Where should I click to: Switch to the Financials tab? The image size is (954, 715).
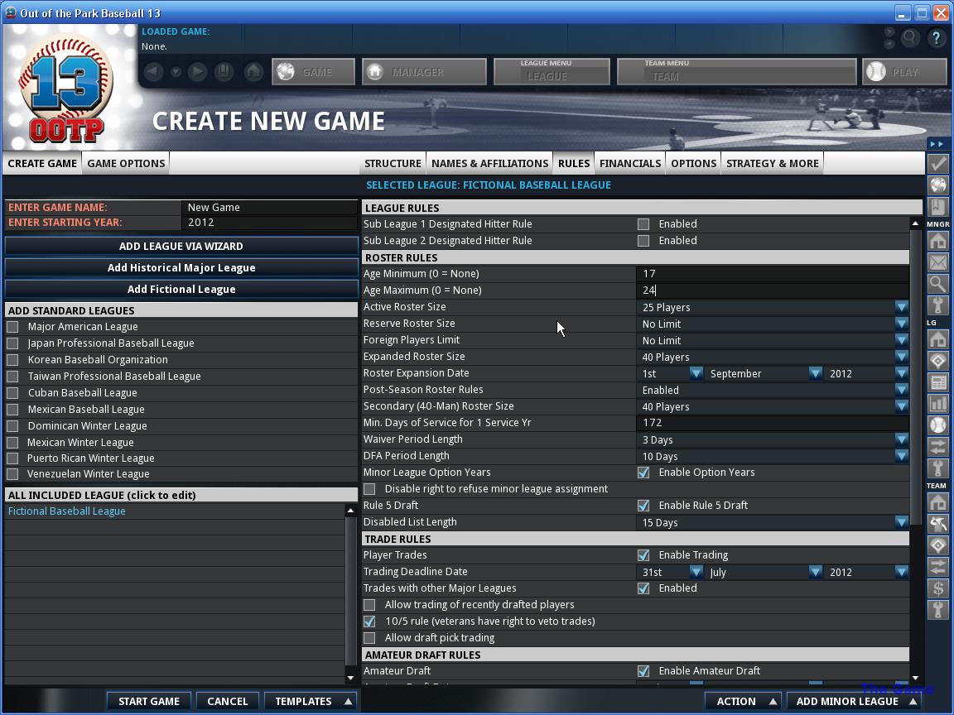(x=629, y=163)
